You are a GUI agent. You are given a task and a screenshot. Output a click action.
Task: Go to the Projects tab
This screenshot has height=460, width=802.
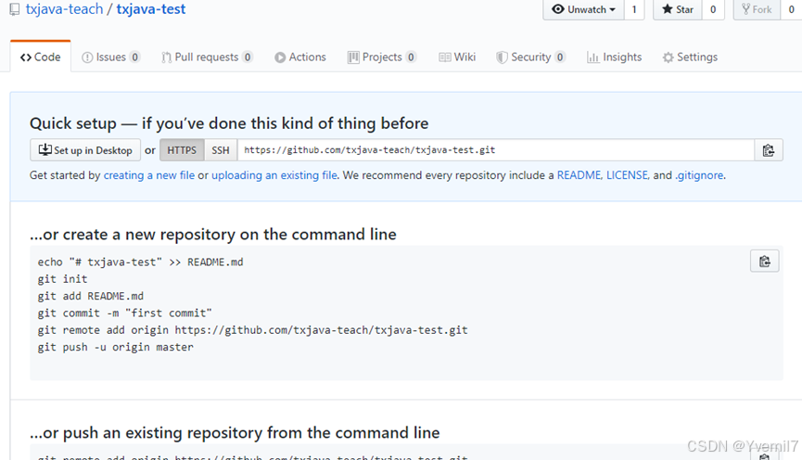(382, 57)
